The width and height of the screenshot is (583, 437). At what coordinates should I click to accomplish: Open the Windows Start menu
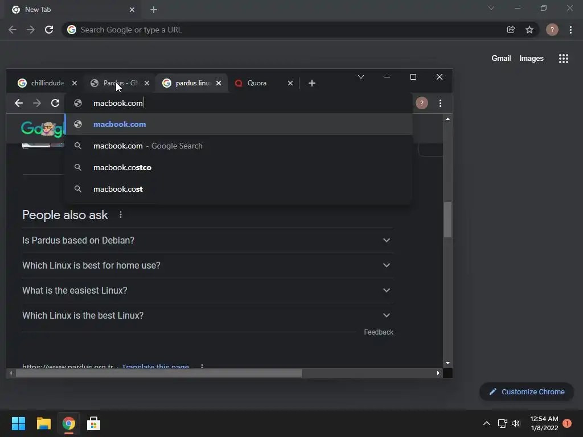(x=19, y=423)
